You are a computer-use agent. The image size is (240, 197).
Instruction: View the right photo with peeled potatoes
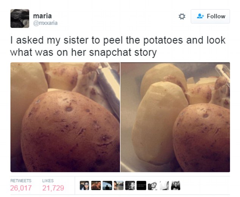click(x=175, y=117)
